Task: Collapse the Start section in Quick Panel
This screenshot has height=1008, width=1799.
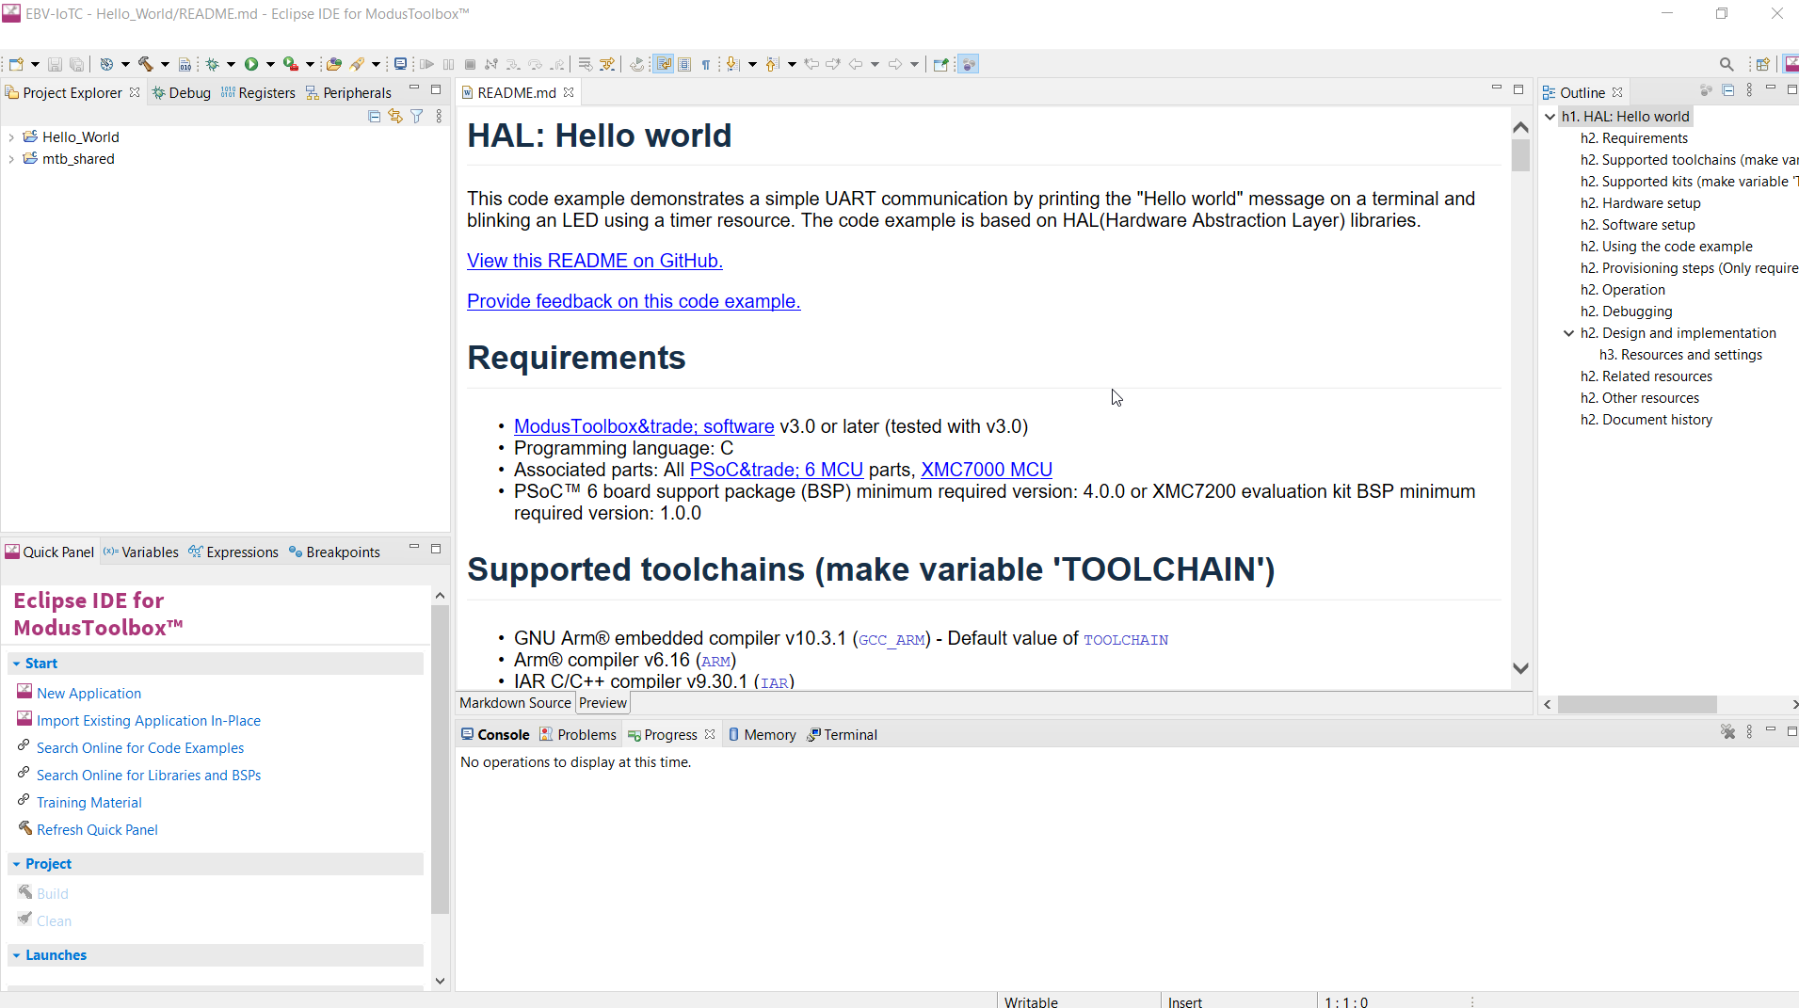Action: 17,664
